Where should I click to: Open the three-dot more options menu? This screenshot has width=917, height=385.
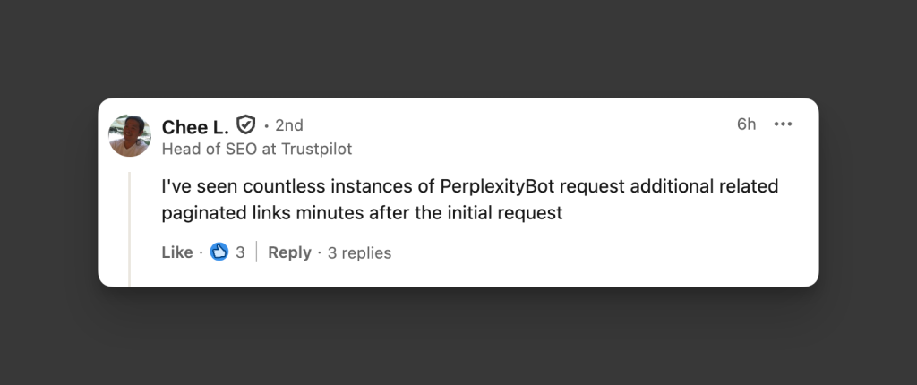[783, 124]
